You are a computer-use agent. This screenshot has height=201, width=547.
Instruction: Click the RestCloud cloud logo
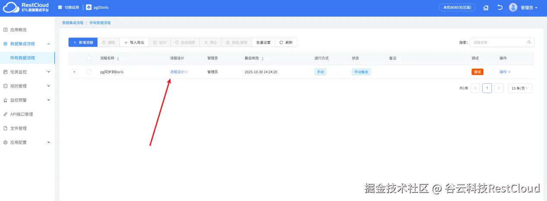[x=10, y=7]
